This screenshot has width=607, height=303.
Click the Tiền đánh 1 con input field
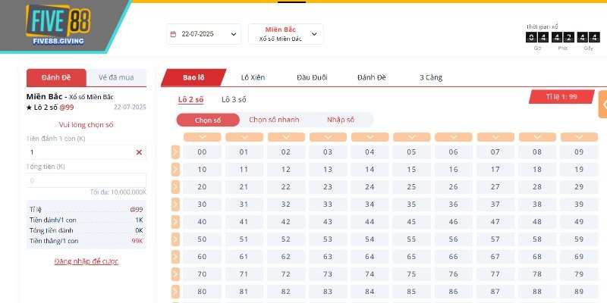80,152
